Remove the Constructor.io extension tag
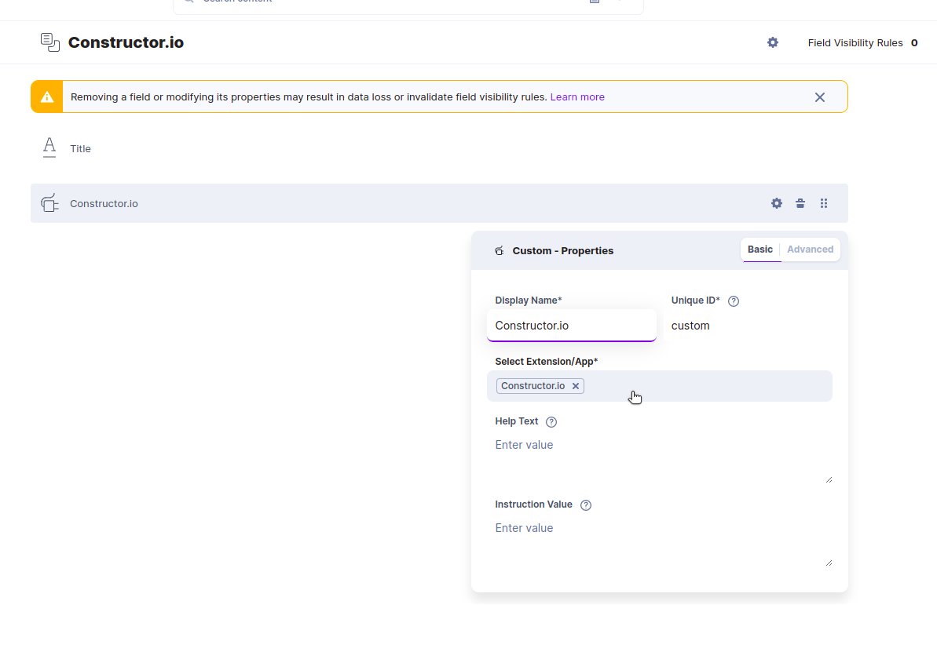This screenshot has height=652, width=937. (576, 386)
